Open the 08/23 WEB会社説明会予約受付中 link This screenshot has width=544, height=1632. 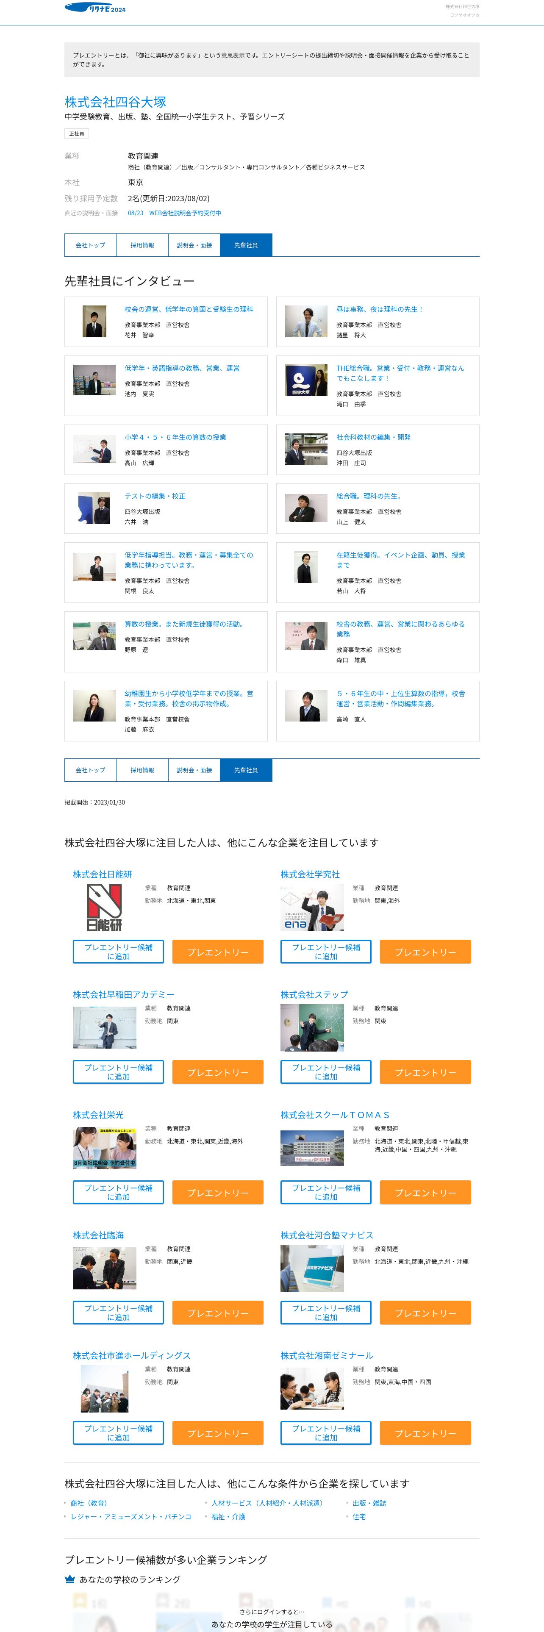click(x=174, y=213)
